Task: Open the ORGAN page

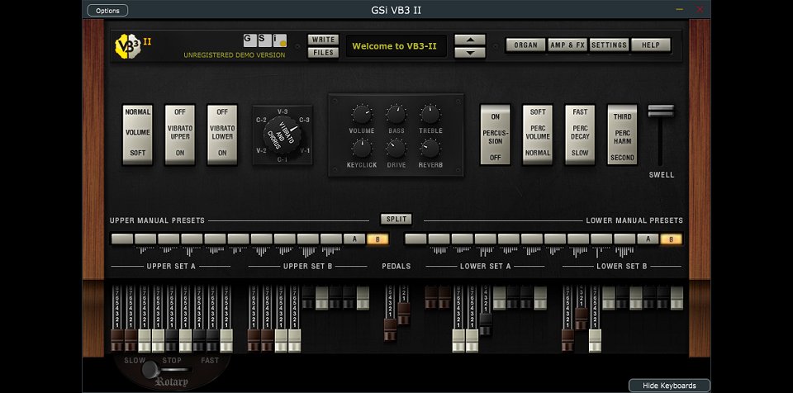Action: pos(526,45)
